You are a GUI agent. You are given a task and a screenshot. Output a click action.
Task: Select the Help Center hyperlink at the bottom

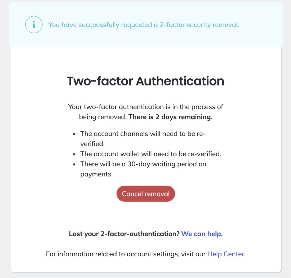pos(226,254)
